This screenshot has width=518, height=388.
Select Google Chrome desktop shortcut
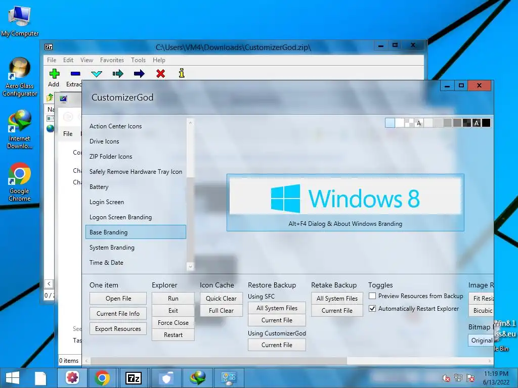pyautogui.click(x=20, y=182)
